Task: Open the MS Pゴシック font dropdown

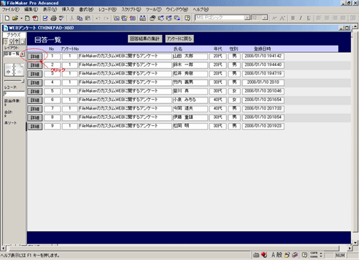Action: click(x=247, y=18)
